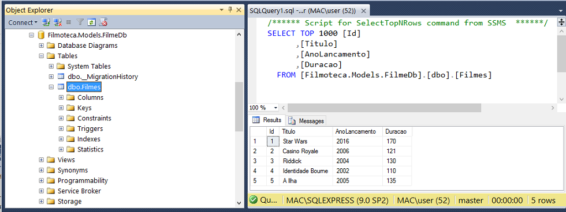The width and height of the screenshot is (566, 212).
Task: Expand the Columns folder
Action: coord(61,97)
